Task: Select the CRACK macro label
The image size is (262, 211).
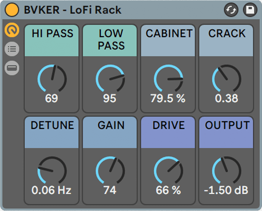Action: tap(227, 33)
